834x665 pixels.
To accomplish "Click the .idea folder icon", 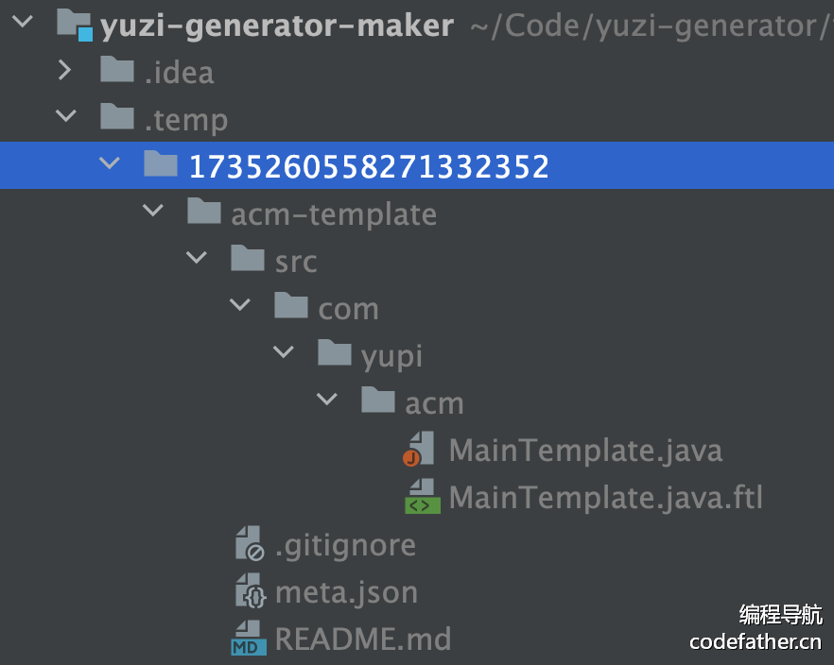I will pos(117,71).
